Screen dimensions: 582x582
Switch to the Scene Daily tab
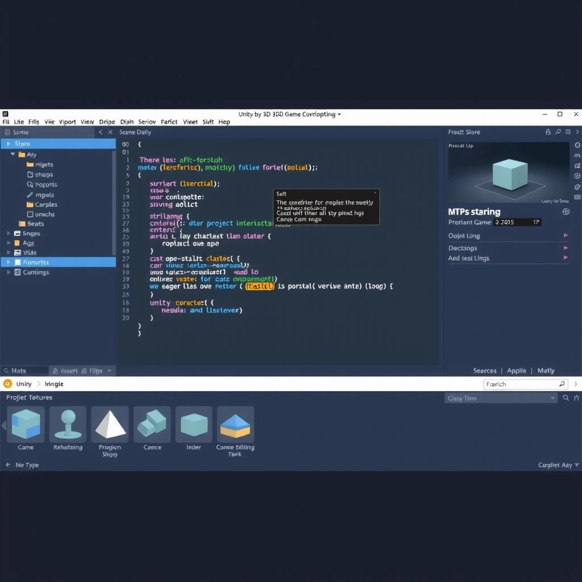pos(135,132)
